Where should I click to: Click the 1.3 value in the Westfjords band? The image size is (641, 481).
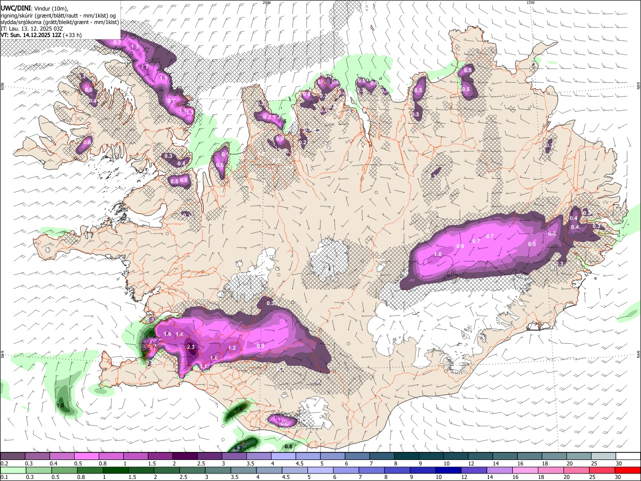click(x=134, y=47)
